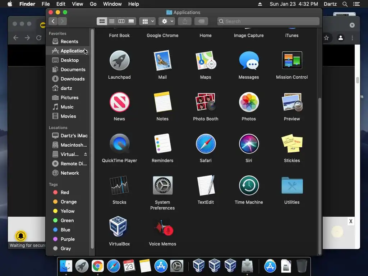Open the Go menu
The width and height of the screenshot is (368, 276).
[x=93, y=4]
